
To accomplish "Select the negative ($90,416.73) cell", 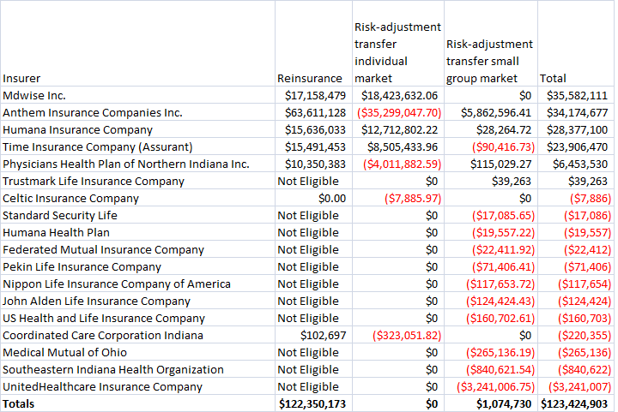I will [491, 146].
